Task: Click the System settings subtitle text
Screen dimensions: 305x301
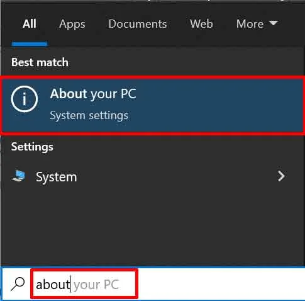Action: (x=89, y=115)
